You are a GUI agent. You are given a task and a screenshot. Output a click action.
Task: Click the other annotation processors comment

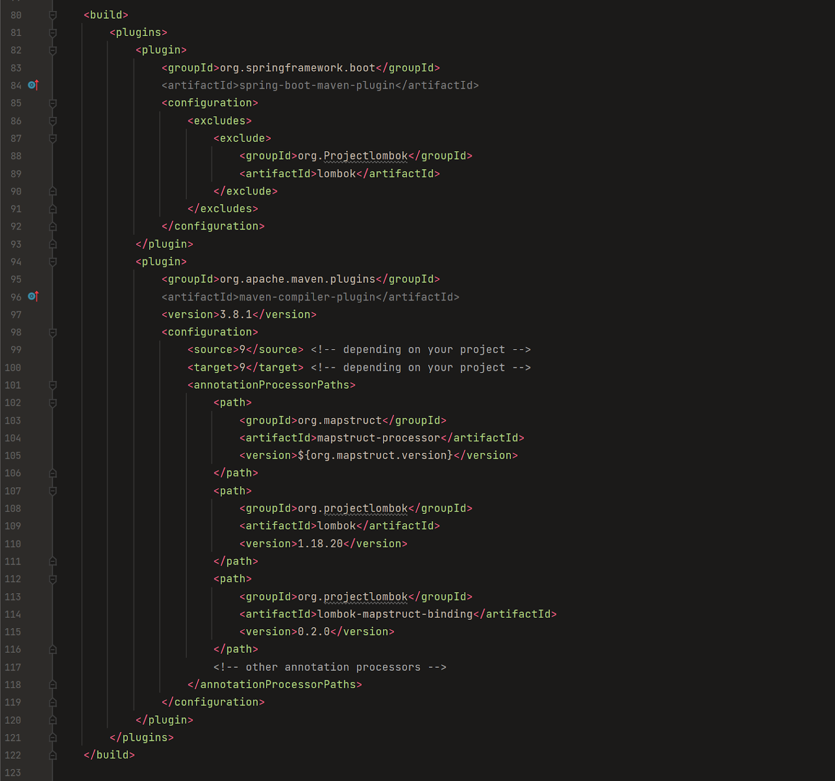(330, 667)
